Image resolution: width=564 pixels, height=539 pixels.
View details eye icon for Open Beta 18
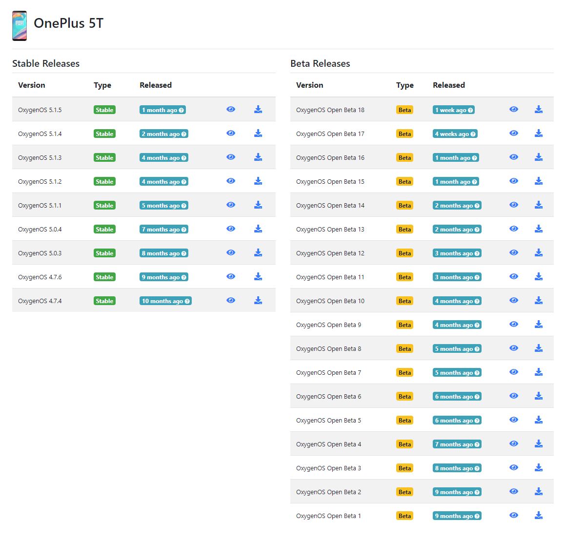514,109
